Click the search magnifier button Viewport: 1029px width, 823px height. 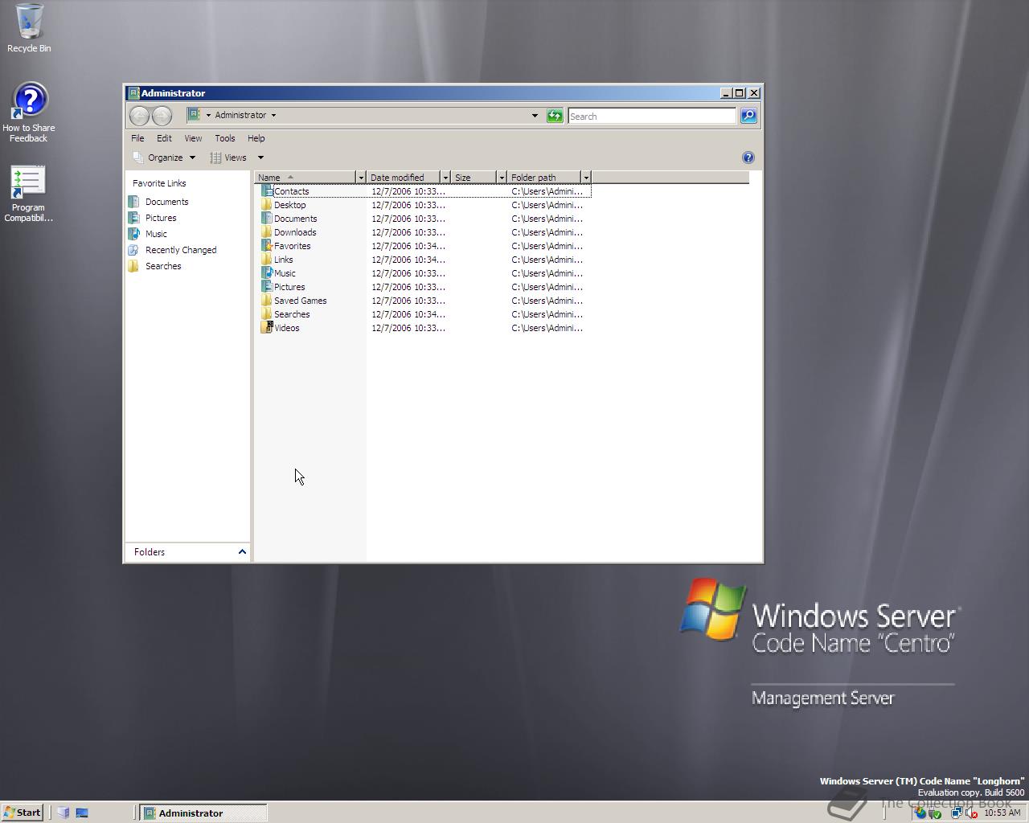pyautogui.click(x=748, y=116)
